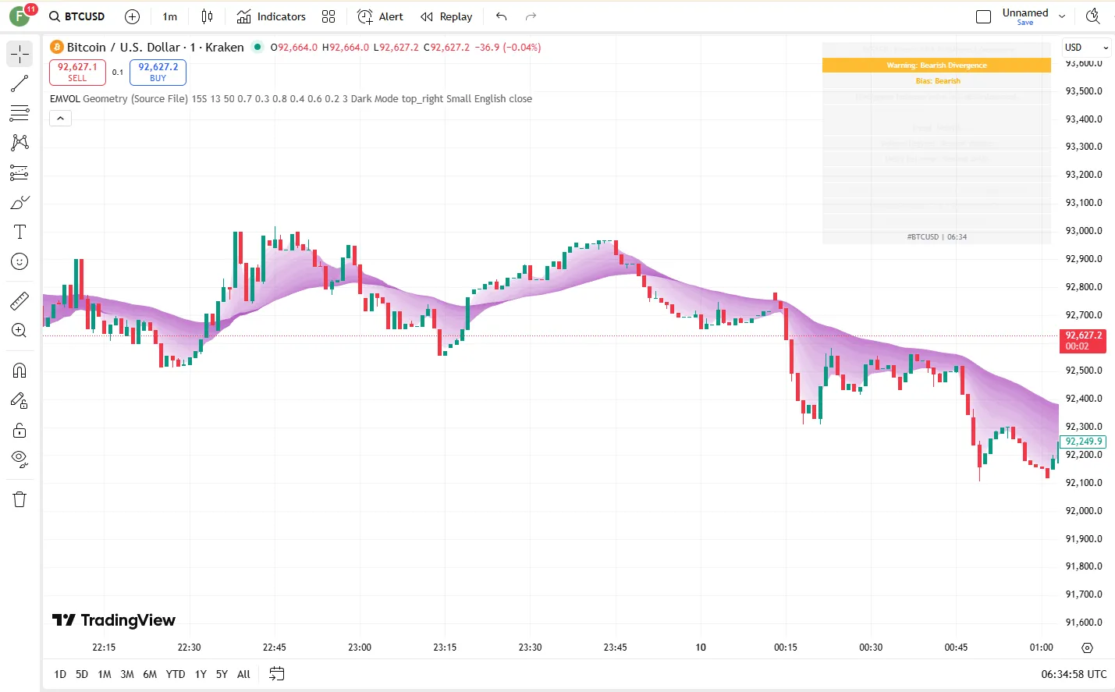Choose the text annotation tool
The image size is (1115, 692).
tap(20, 232)
